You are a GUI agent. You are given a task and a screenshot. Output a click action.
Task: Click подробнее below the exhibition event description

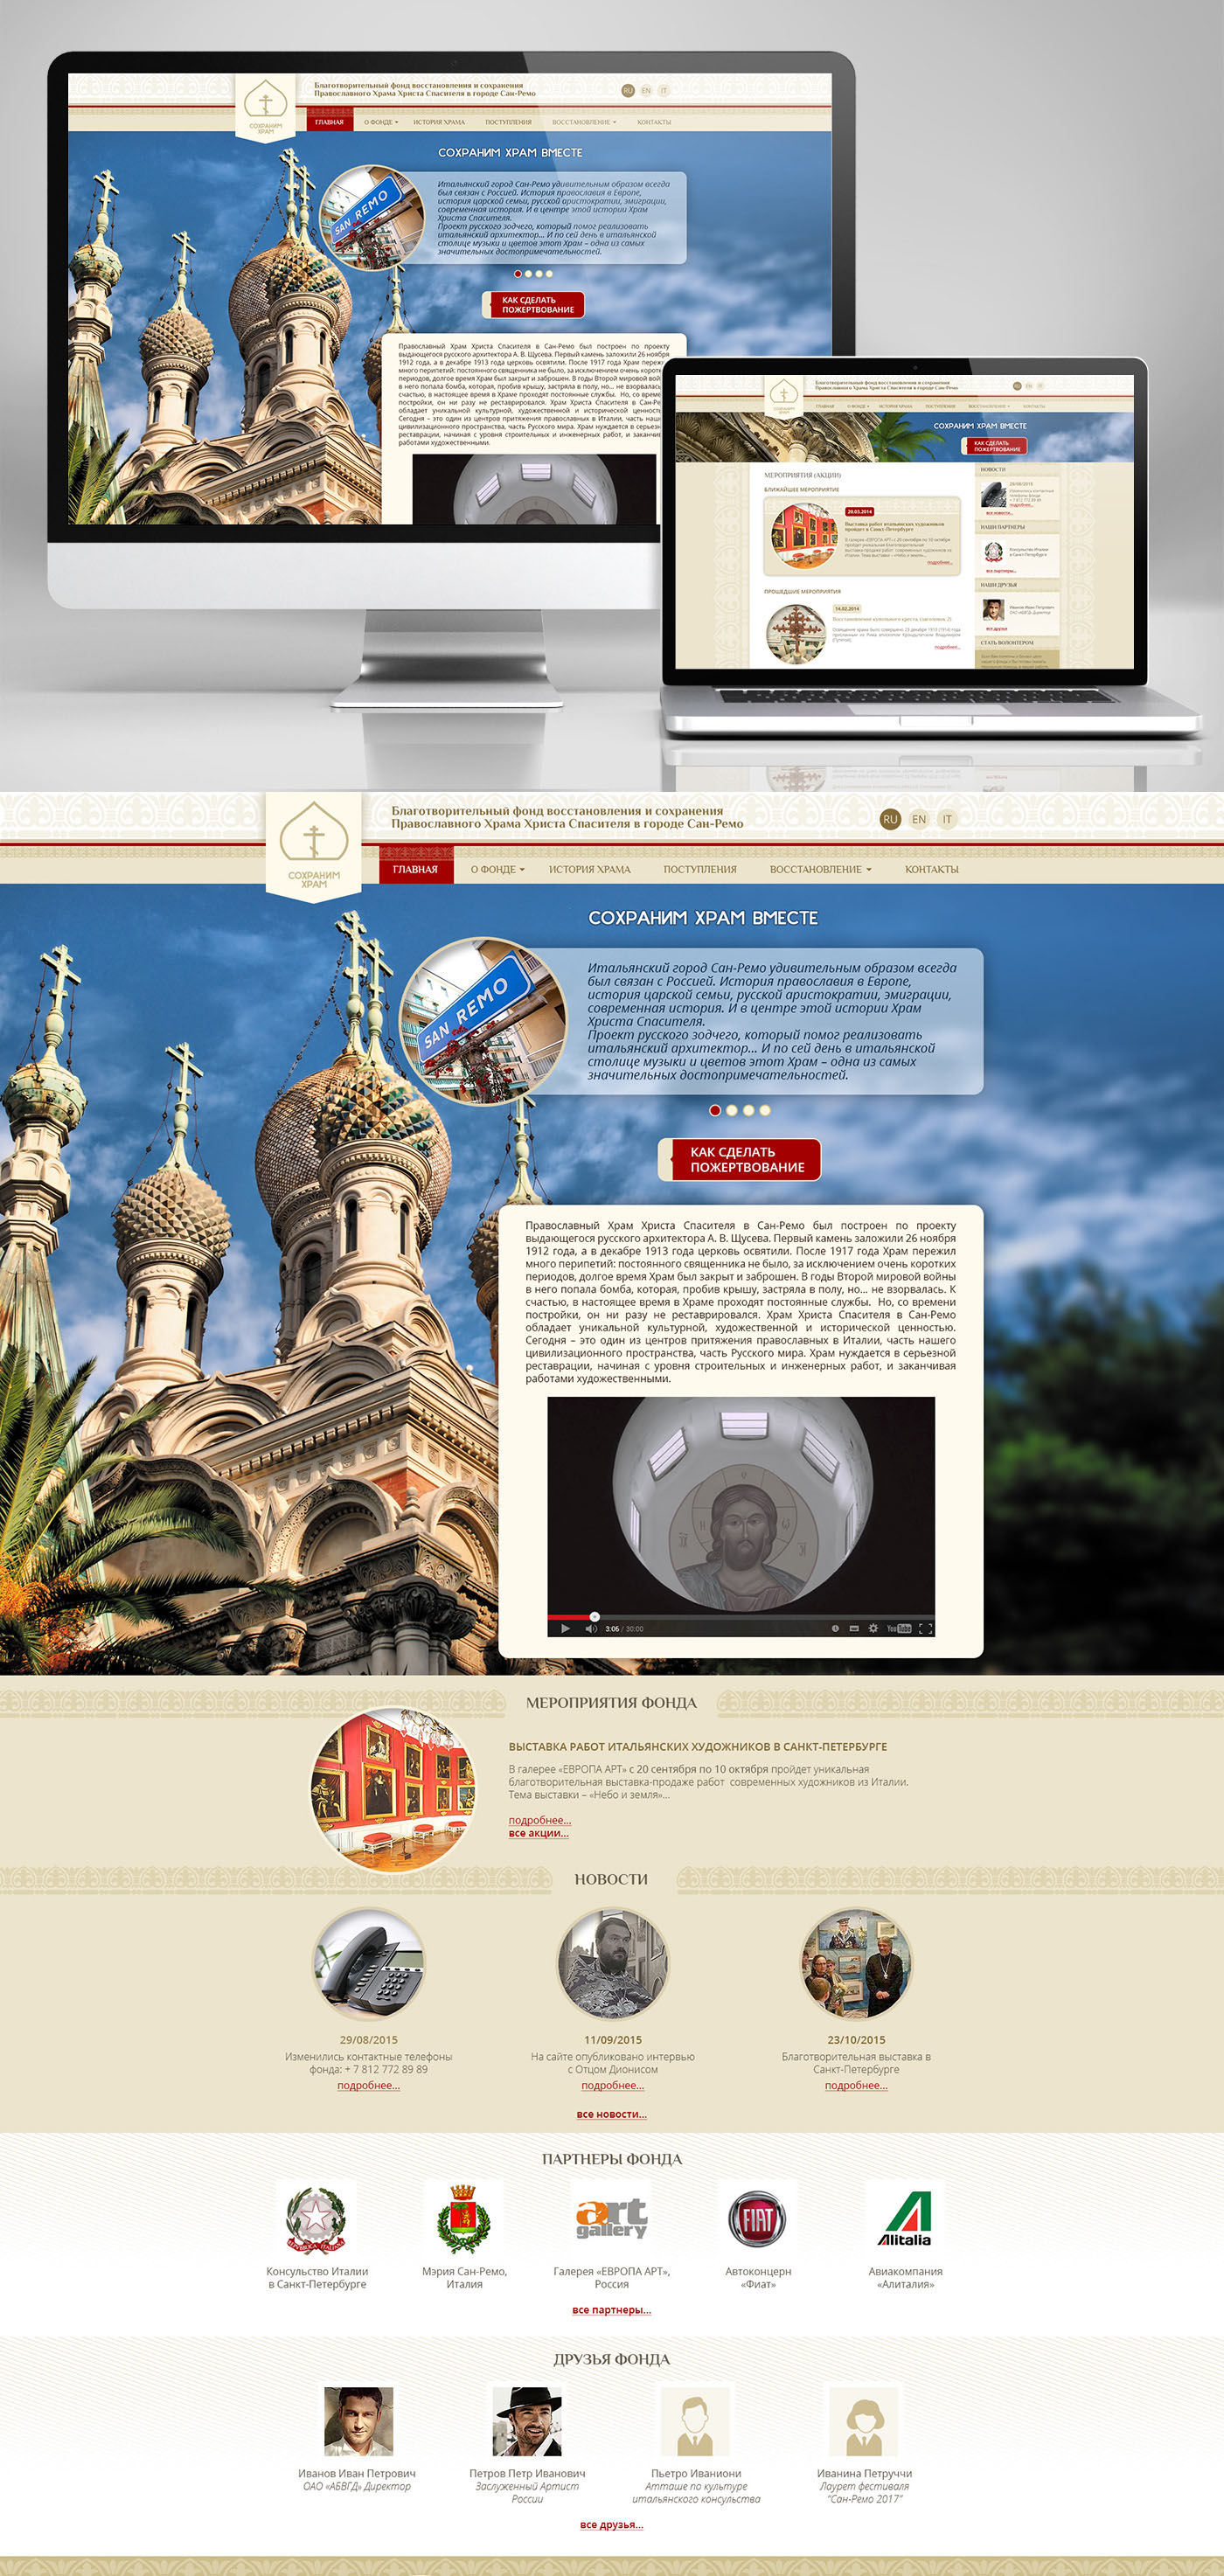pyautogui.click(x=540, y=1820)
